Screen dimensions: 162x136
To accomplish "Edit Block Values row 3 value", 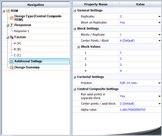I will coord(140,65).
